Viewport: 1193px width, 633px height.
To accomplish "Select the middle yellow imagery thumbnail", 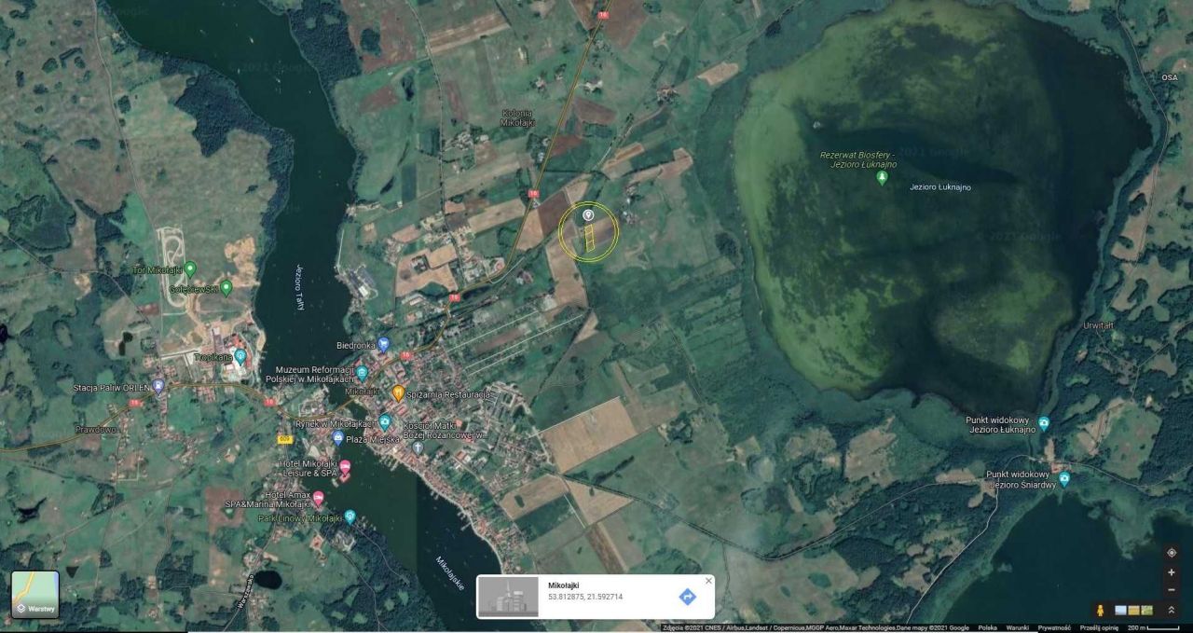I will point(1133,611).
